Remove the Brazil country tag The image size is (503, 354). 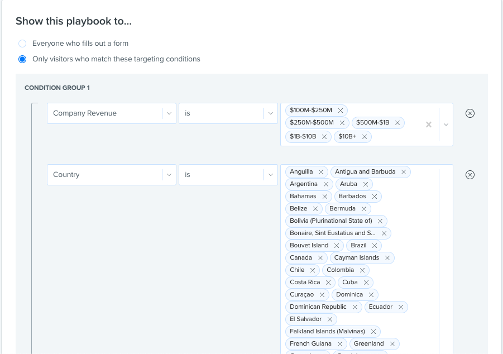click(x=375, y=246)
